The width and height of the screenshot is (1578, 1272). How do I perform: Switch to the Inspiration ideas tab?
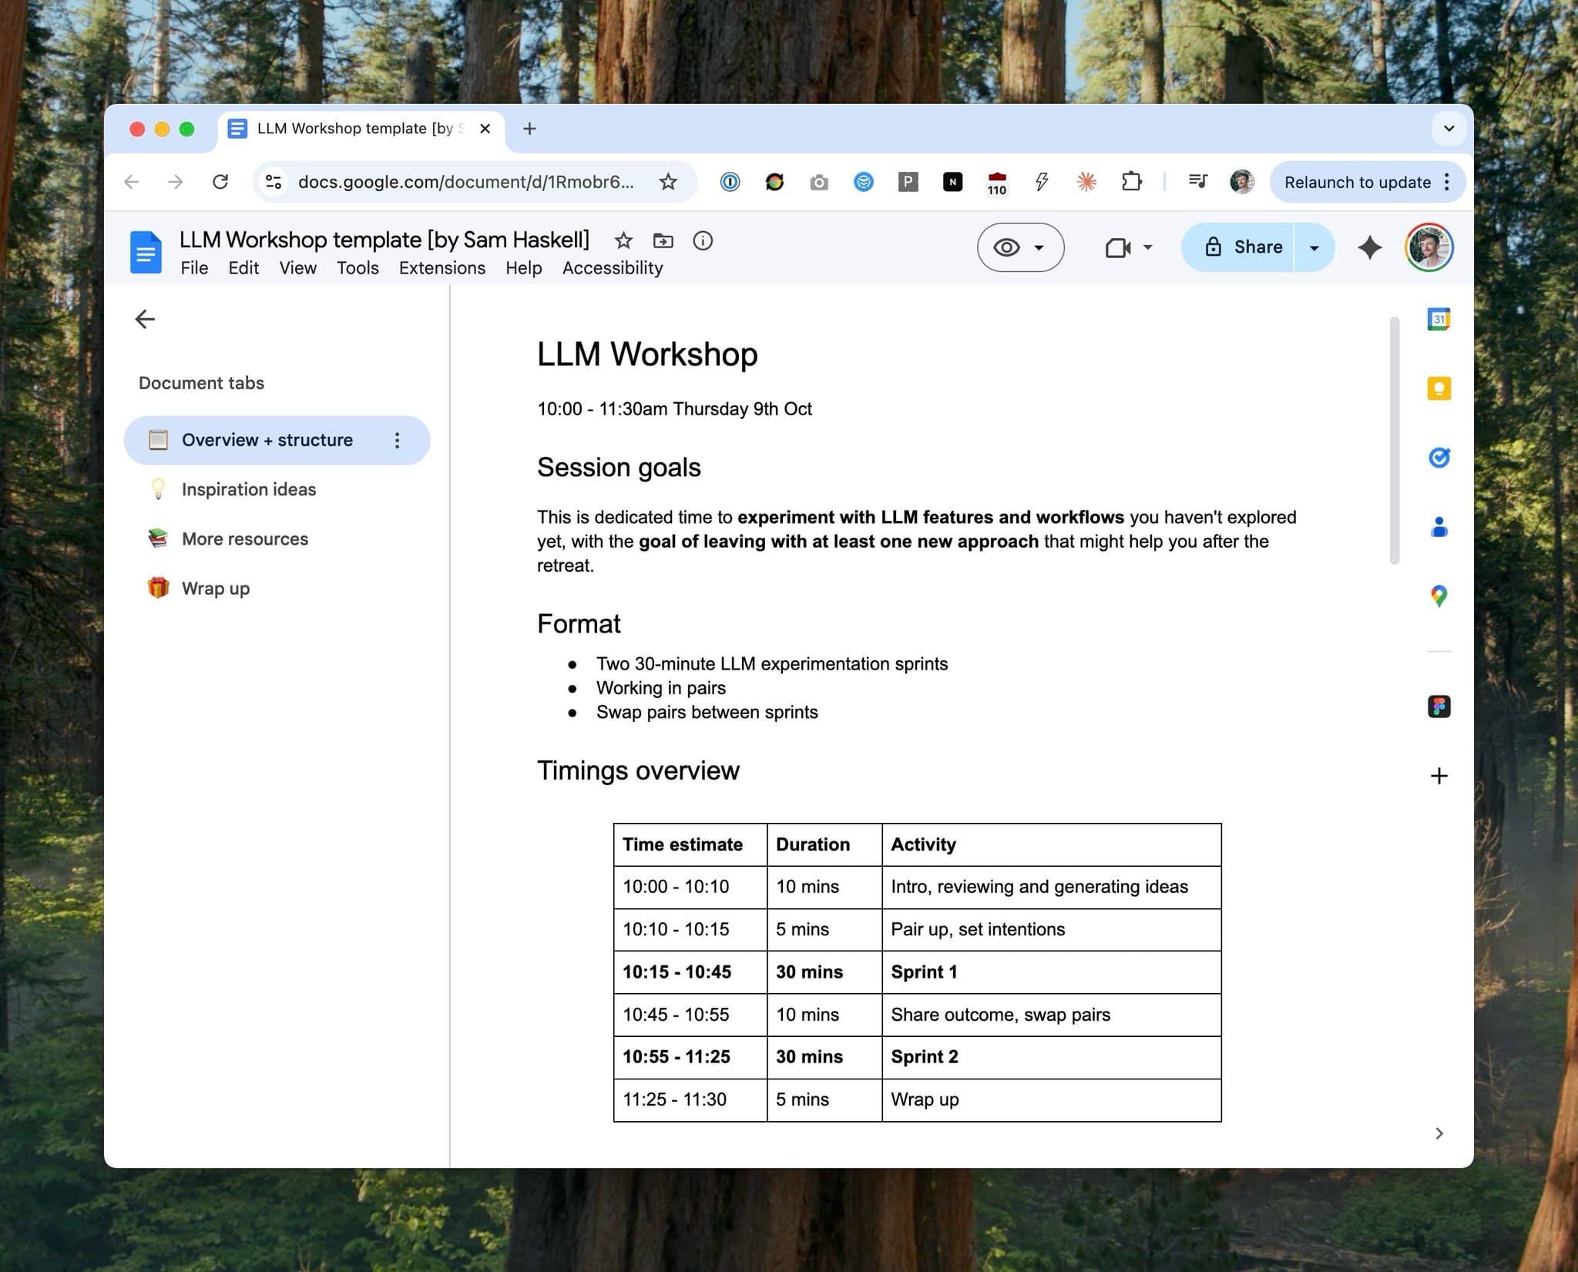point(248,490)
